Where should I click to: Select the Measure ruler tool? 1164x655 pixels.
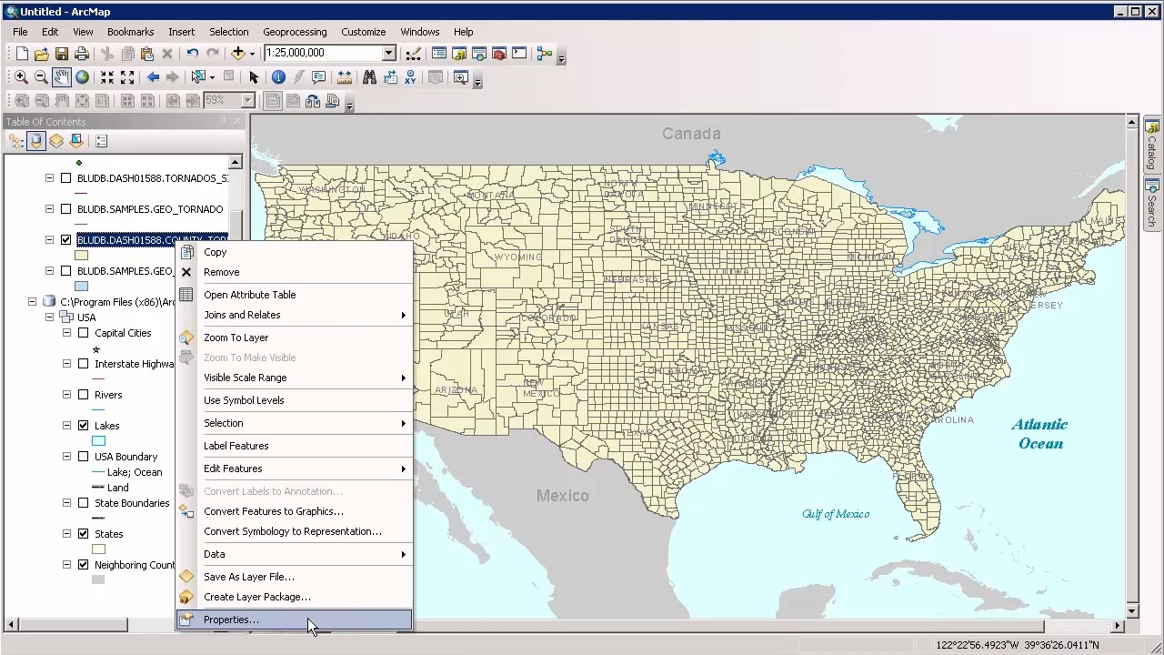pyautogui.click(x=344, y=78)
